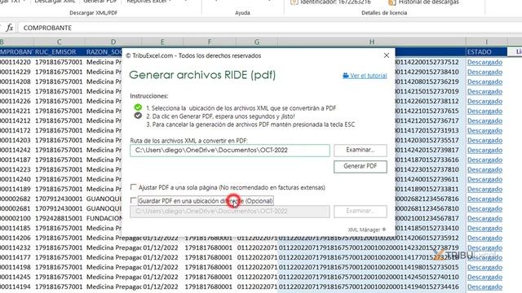Select cell 1791817680001 in row 00114232
The width and height of the screenshot is (522, 293).
click(210, 247)
